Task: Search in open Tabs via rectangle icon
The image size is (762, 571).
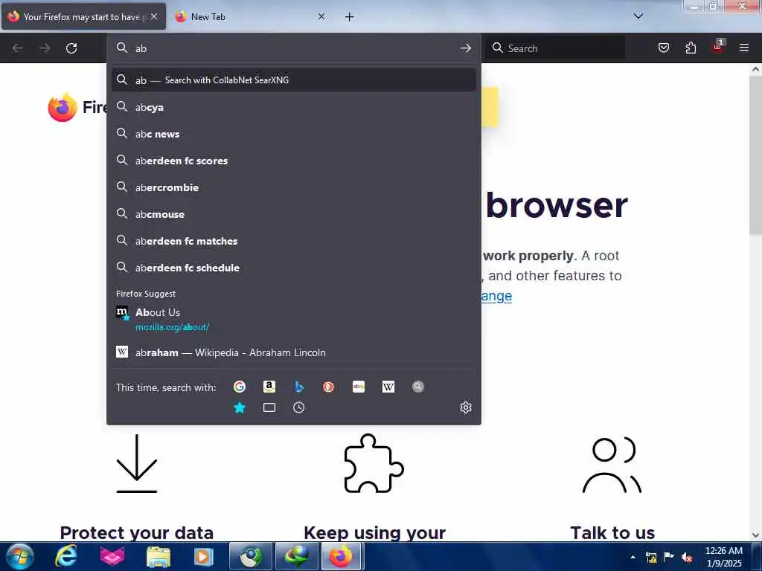Action: point(269,407)
